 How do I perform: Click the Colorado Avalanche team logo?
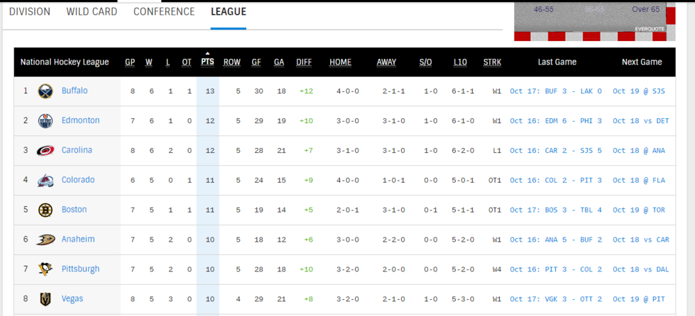click(x=45, y=181)
